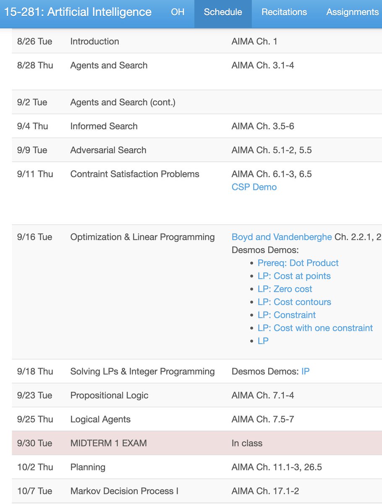The width and height of the screenshot is (382, 504).
Task: Select the Introduction lecture row
Action: pyautogui.click(x=94, y=41)
